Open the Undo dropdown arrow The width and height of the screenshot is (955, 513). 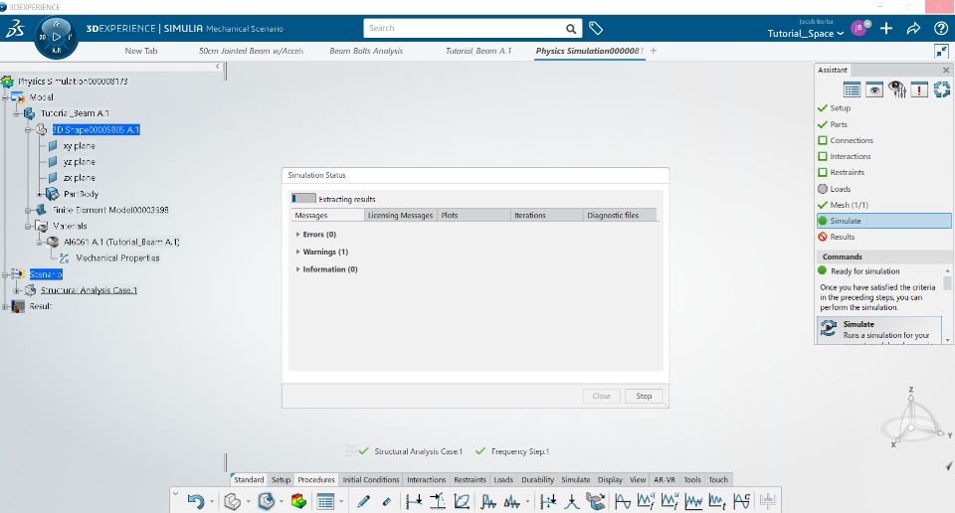click(x=212, y=502)
